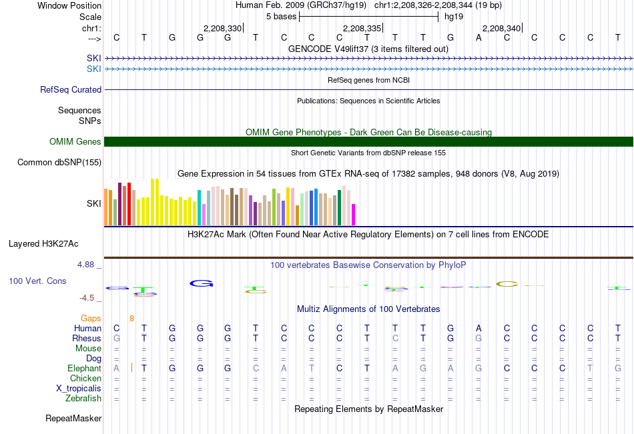Click the Layered H3K27Ac track label

pyautogui.click(x=43, y=244)
